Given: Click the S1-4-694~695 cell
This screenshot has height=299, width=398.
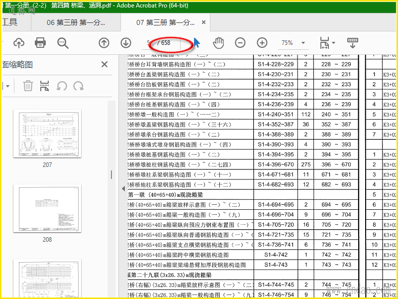Looking at the screenshot, I should coord(276,205).
